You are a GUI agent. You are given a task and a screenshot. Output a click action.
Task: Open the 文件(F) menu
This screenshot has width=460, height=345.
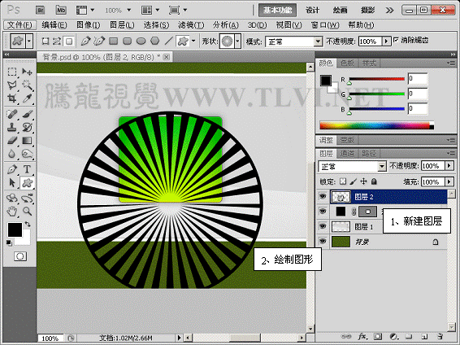tap(20, 25)
